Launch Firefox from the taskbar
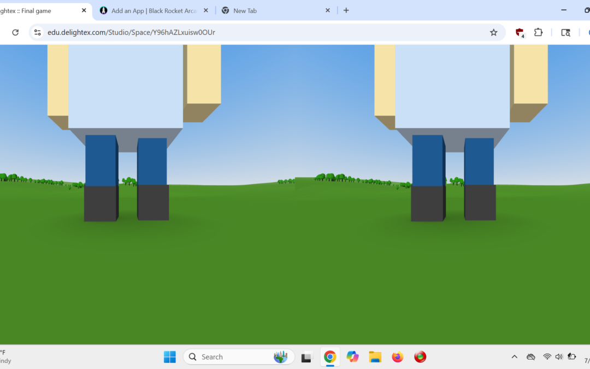Image resolution: width=590 pixels, height=369 pixels. point(398,356)
